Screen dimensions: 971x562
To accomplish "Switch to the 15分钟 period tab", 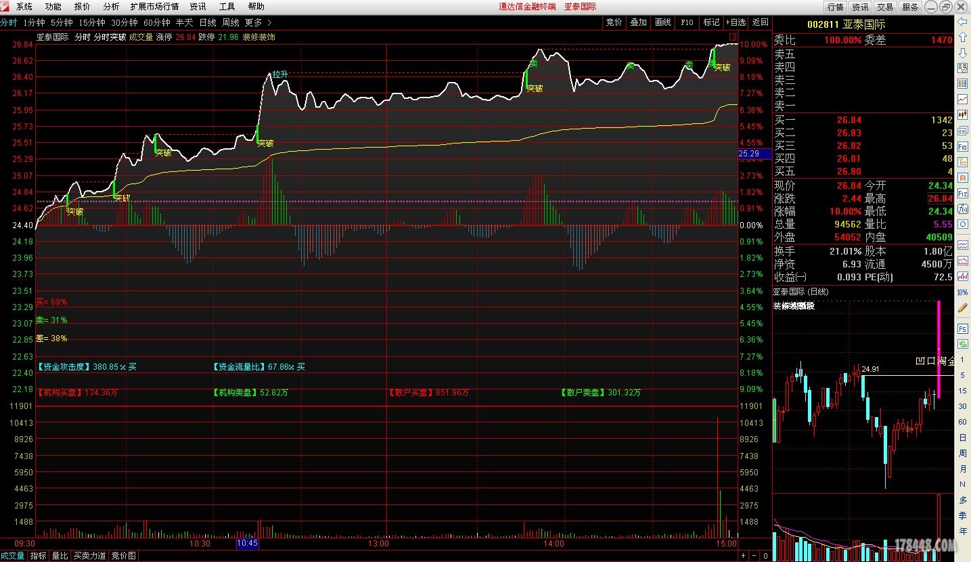I will coord(91,22).
